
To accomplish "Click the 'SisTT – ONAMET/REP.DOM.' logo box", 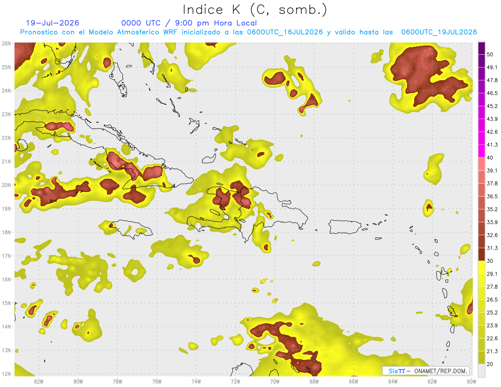I will tap(425, 371).
